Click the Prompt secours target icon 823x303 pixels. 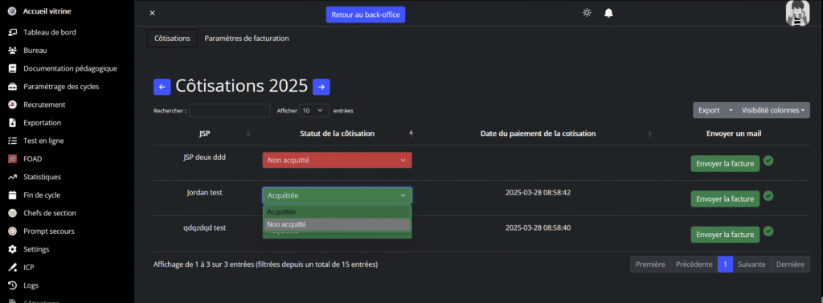click(13, 231)
